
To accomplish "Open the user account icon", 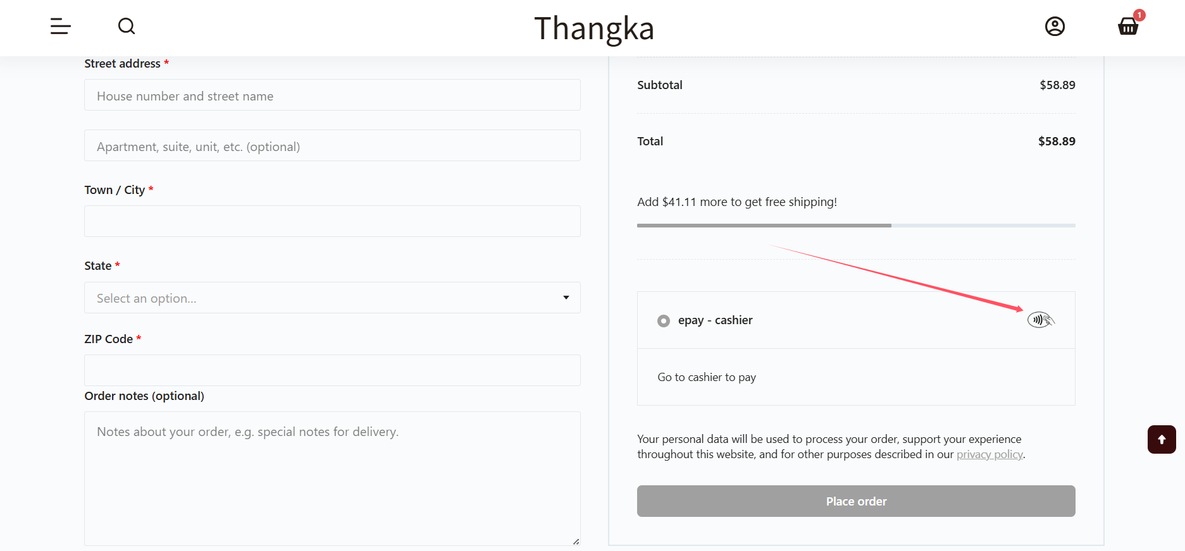I will (1055, 27).
